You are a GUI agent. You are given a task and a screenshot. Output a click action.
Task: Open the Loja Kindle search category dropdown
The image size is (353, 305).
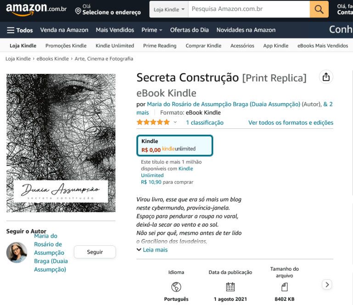(169, 9)
